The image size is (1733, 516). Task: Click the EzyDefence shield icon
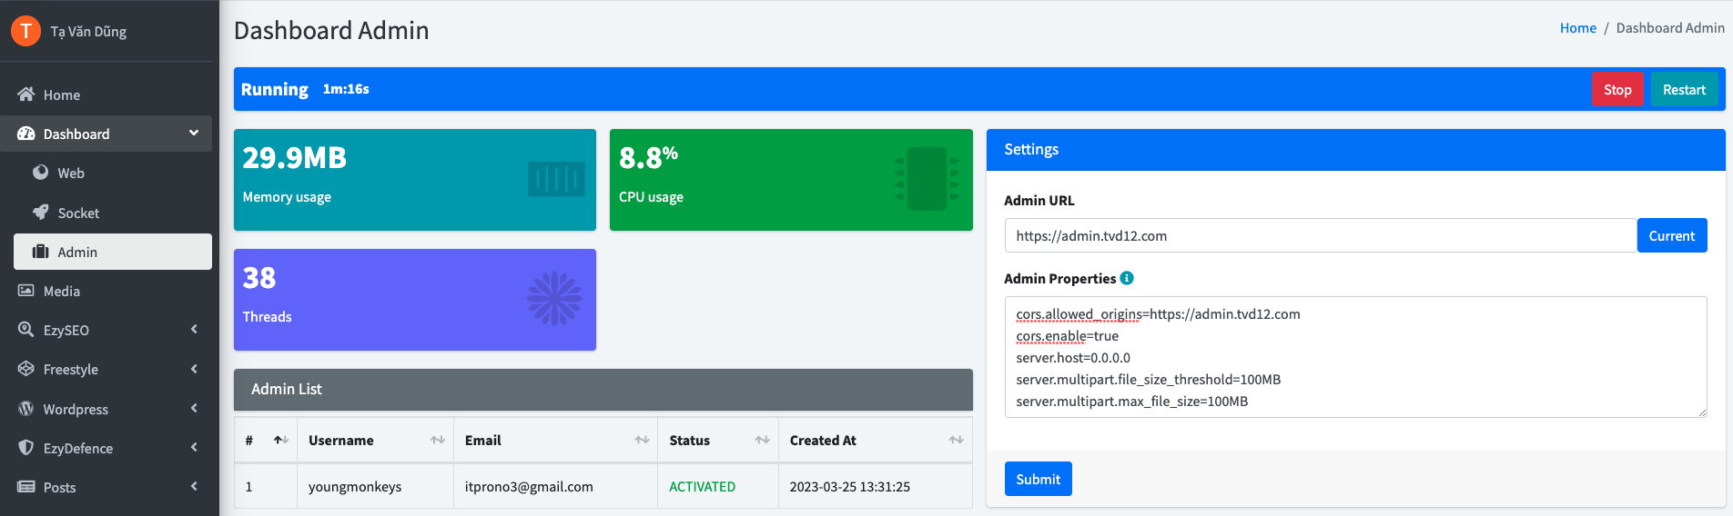coord(26,448)
